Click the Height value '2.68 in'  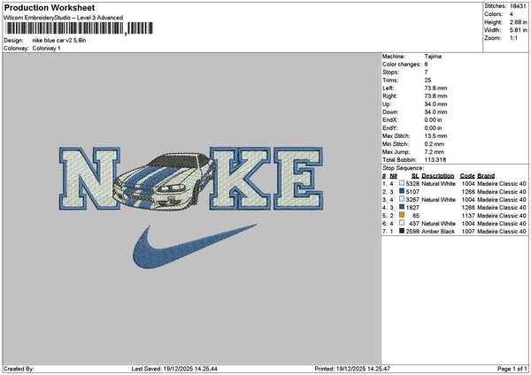[518, 22]
